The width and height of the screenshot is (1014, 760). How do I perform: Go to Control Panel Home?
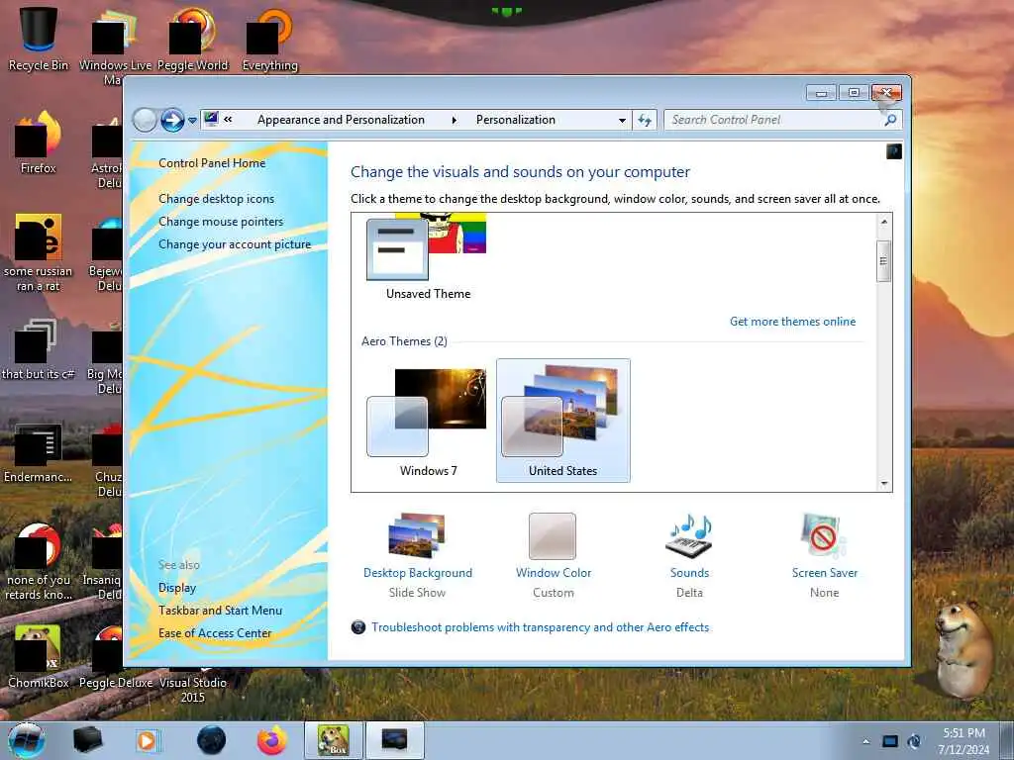click(x=212, y=163)
